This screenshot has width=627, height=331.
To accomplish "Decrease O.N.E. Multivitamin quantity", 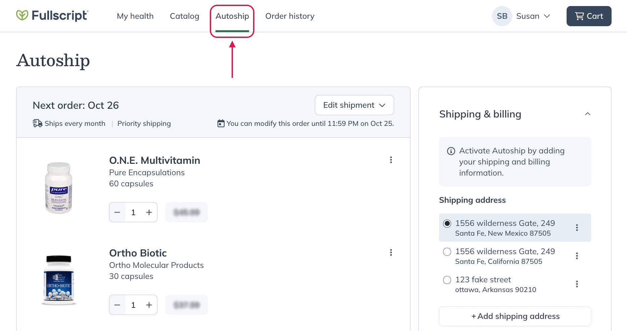I will [x=117, y=212].
